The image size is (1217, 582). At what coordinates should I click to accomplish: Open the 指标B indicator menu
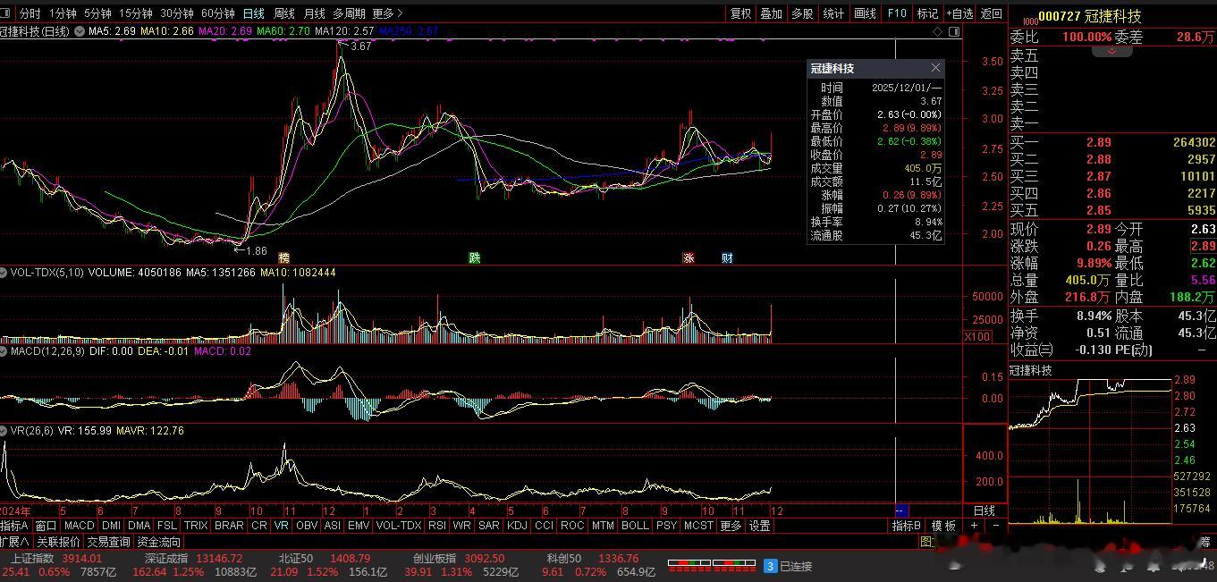pos(907,526)
